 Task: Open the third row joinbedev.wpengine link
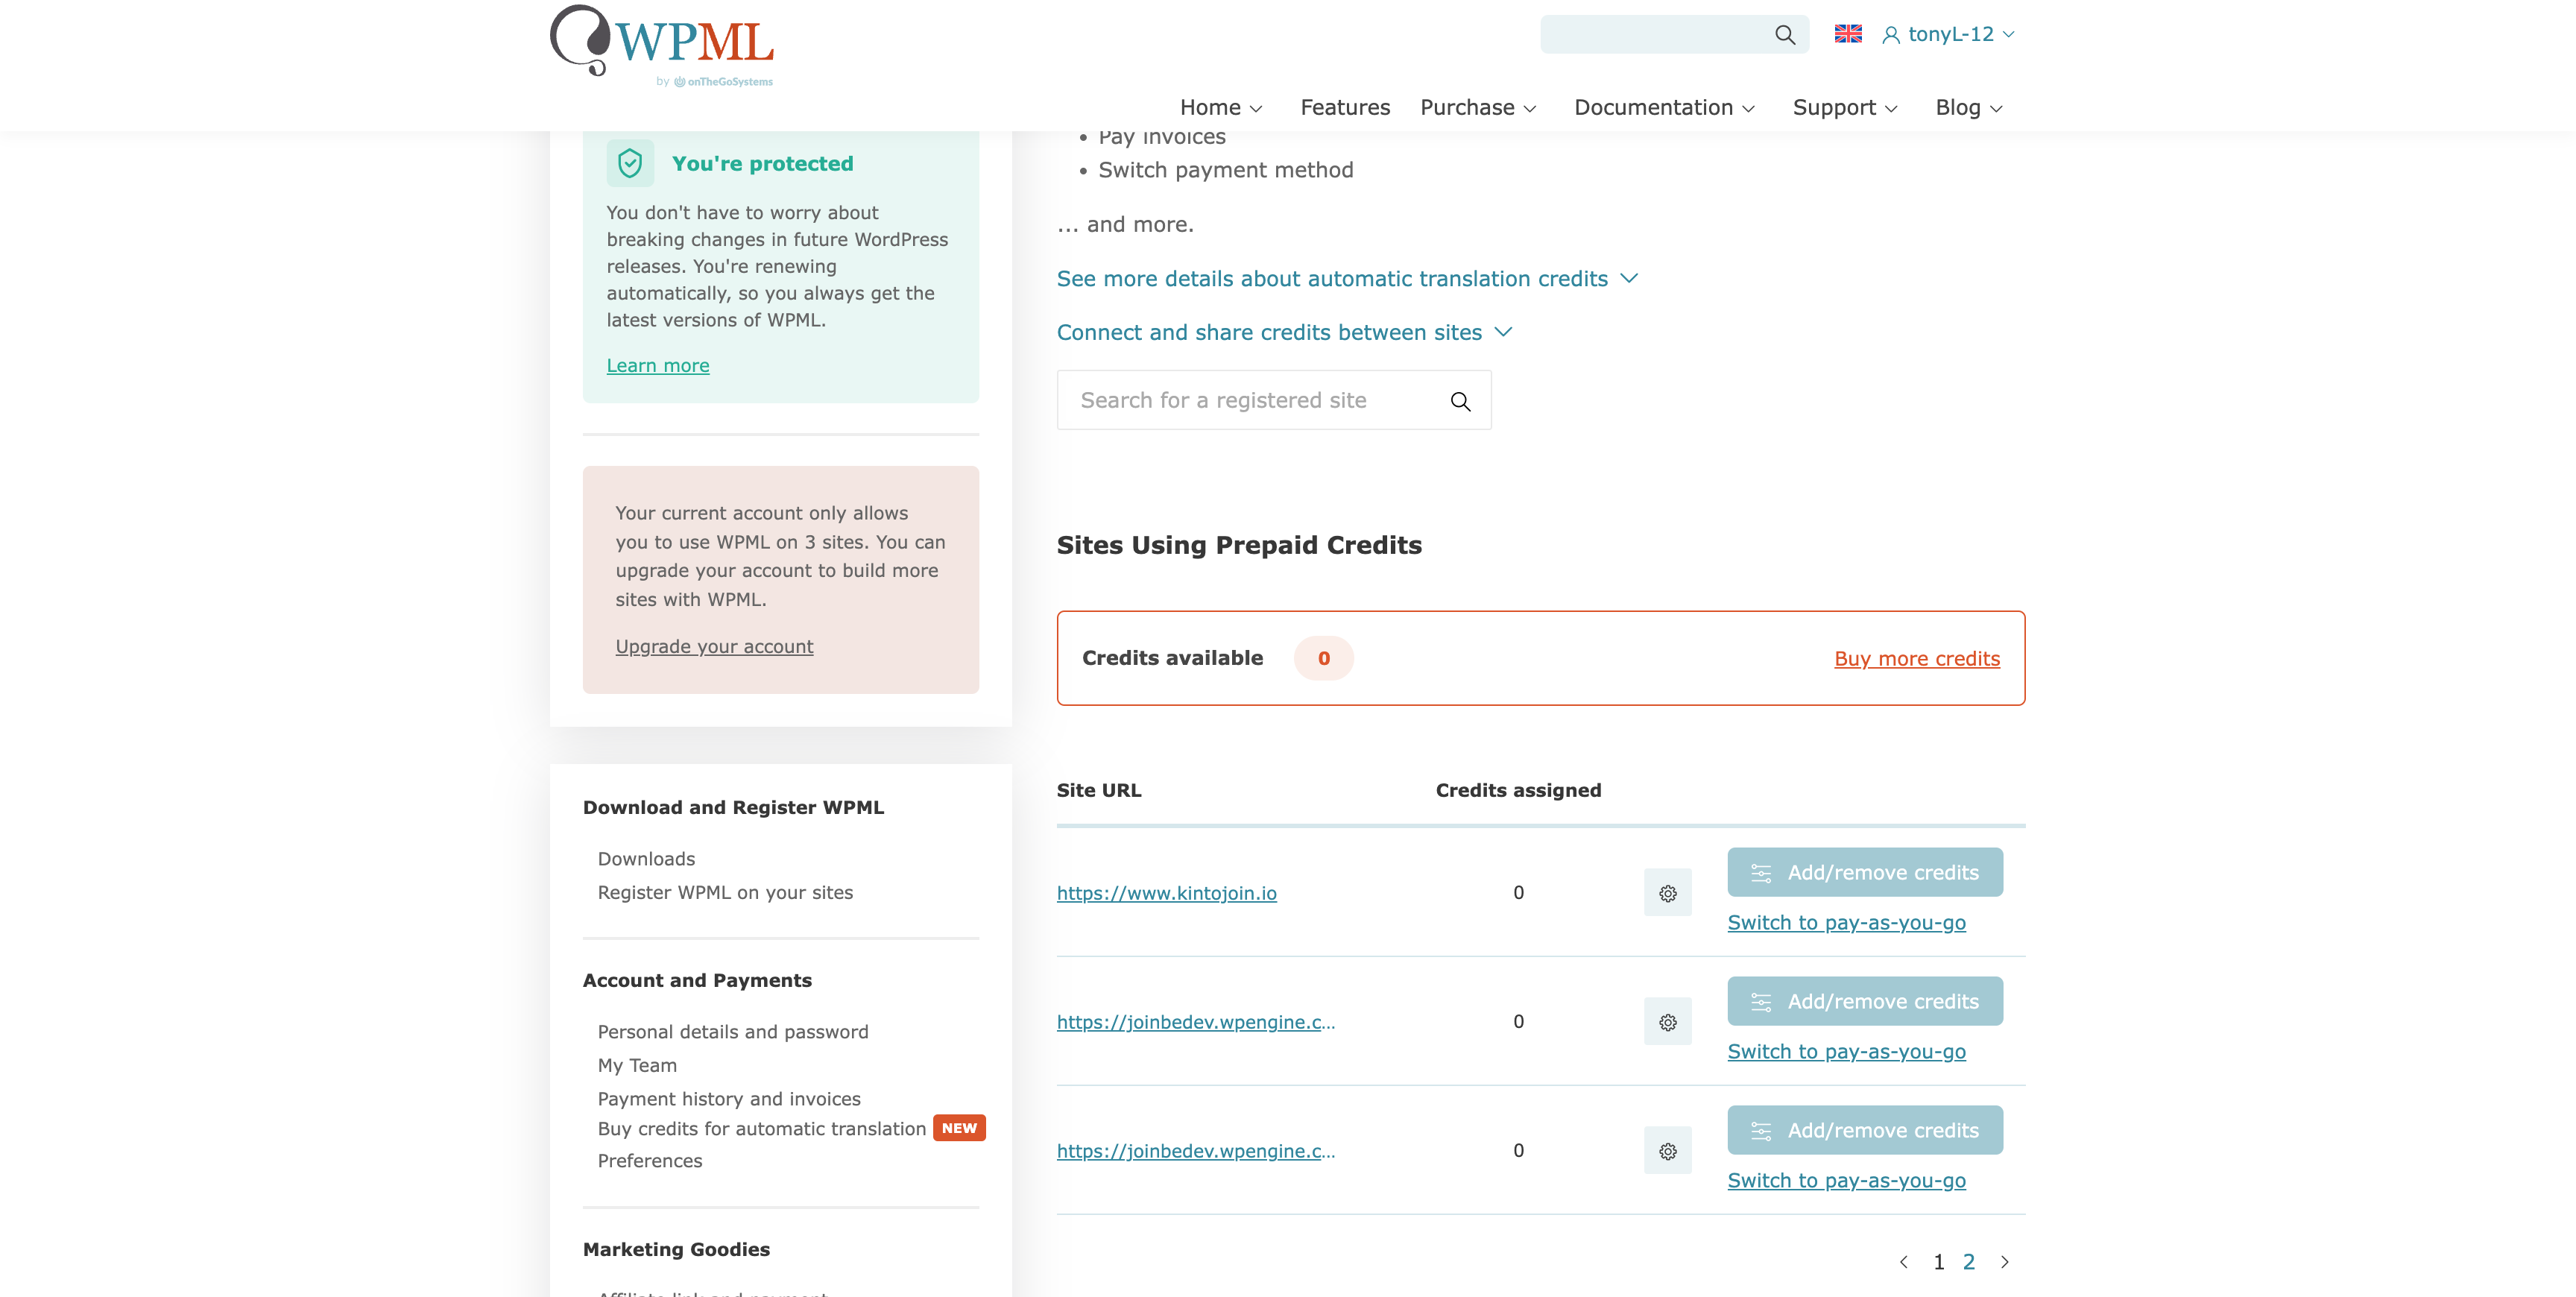coord(1196,1151)
